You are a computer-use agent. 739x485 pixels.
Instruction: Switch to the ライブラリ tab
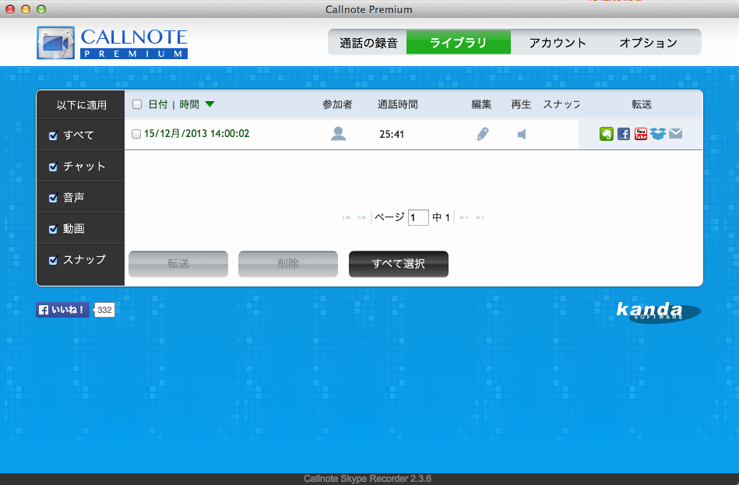click(459, 42)
